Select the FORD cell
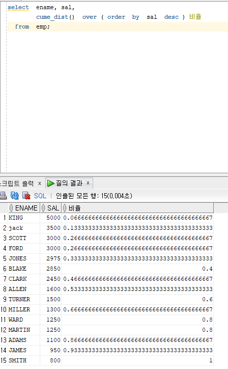This screenshot has height=369, width=228. (x=24, y=248)
